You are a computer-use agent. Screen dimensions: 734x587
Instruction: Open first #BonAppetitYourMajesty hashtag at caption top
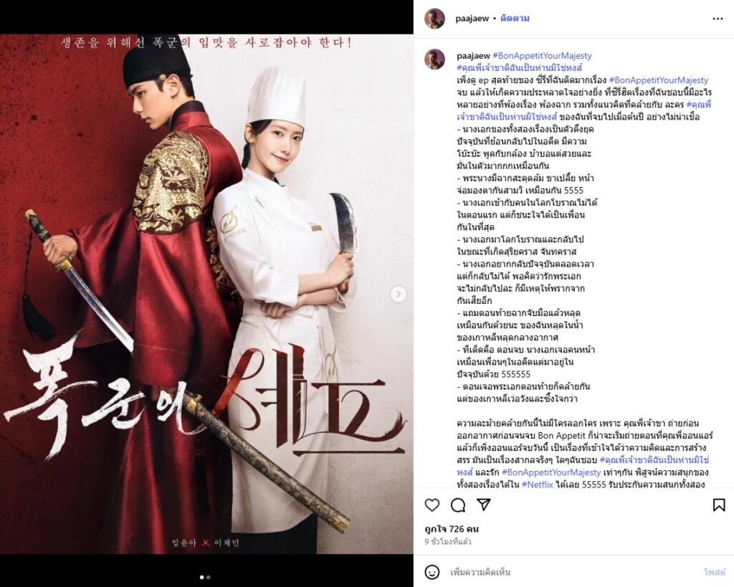pyautogui.click(x=542, y=56)
